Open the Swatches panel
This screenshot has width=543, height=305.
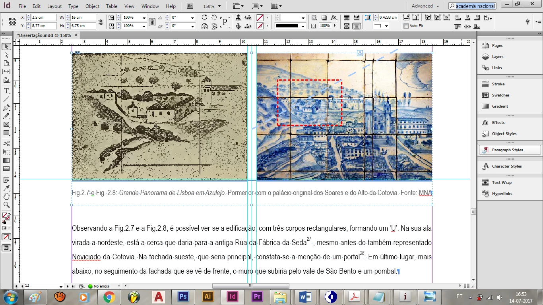tap(510, 95)
